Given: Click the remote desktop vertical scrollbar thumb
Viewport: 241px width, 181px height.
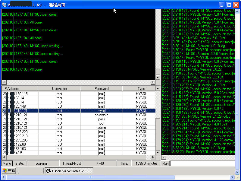Looking at the screenshot, I should coord(237,114).
